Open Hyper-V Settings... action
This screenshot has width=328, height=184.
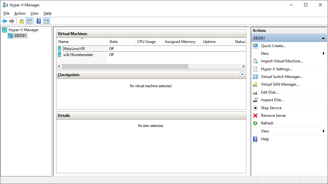tap(277, 69)
